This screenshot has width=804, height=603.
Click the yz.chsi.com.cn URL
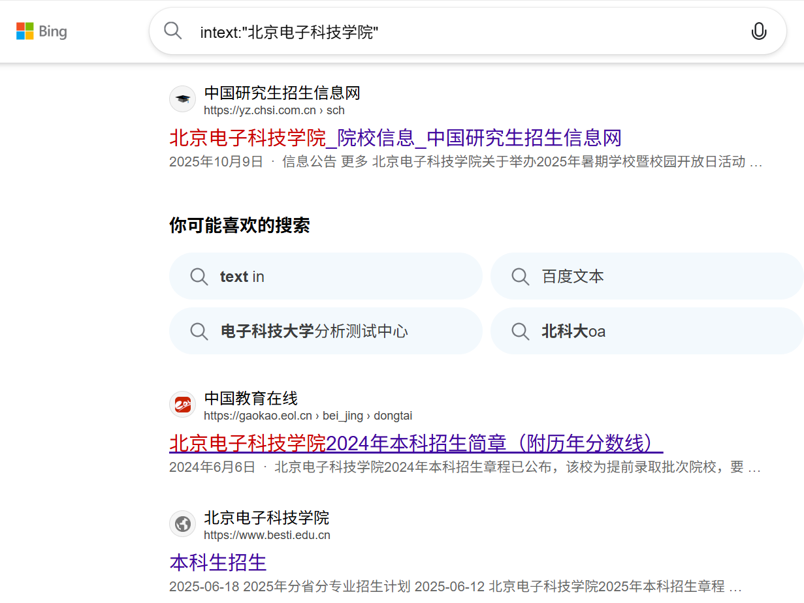pyautogui.click(x=274, y=110)
